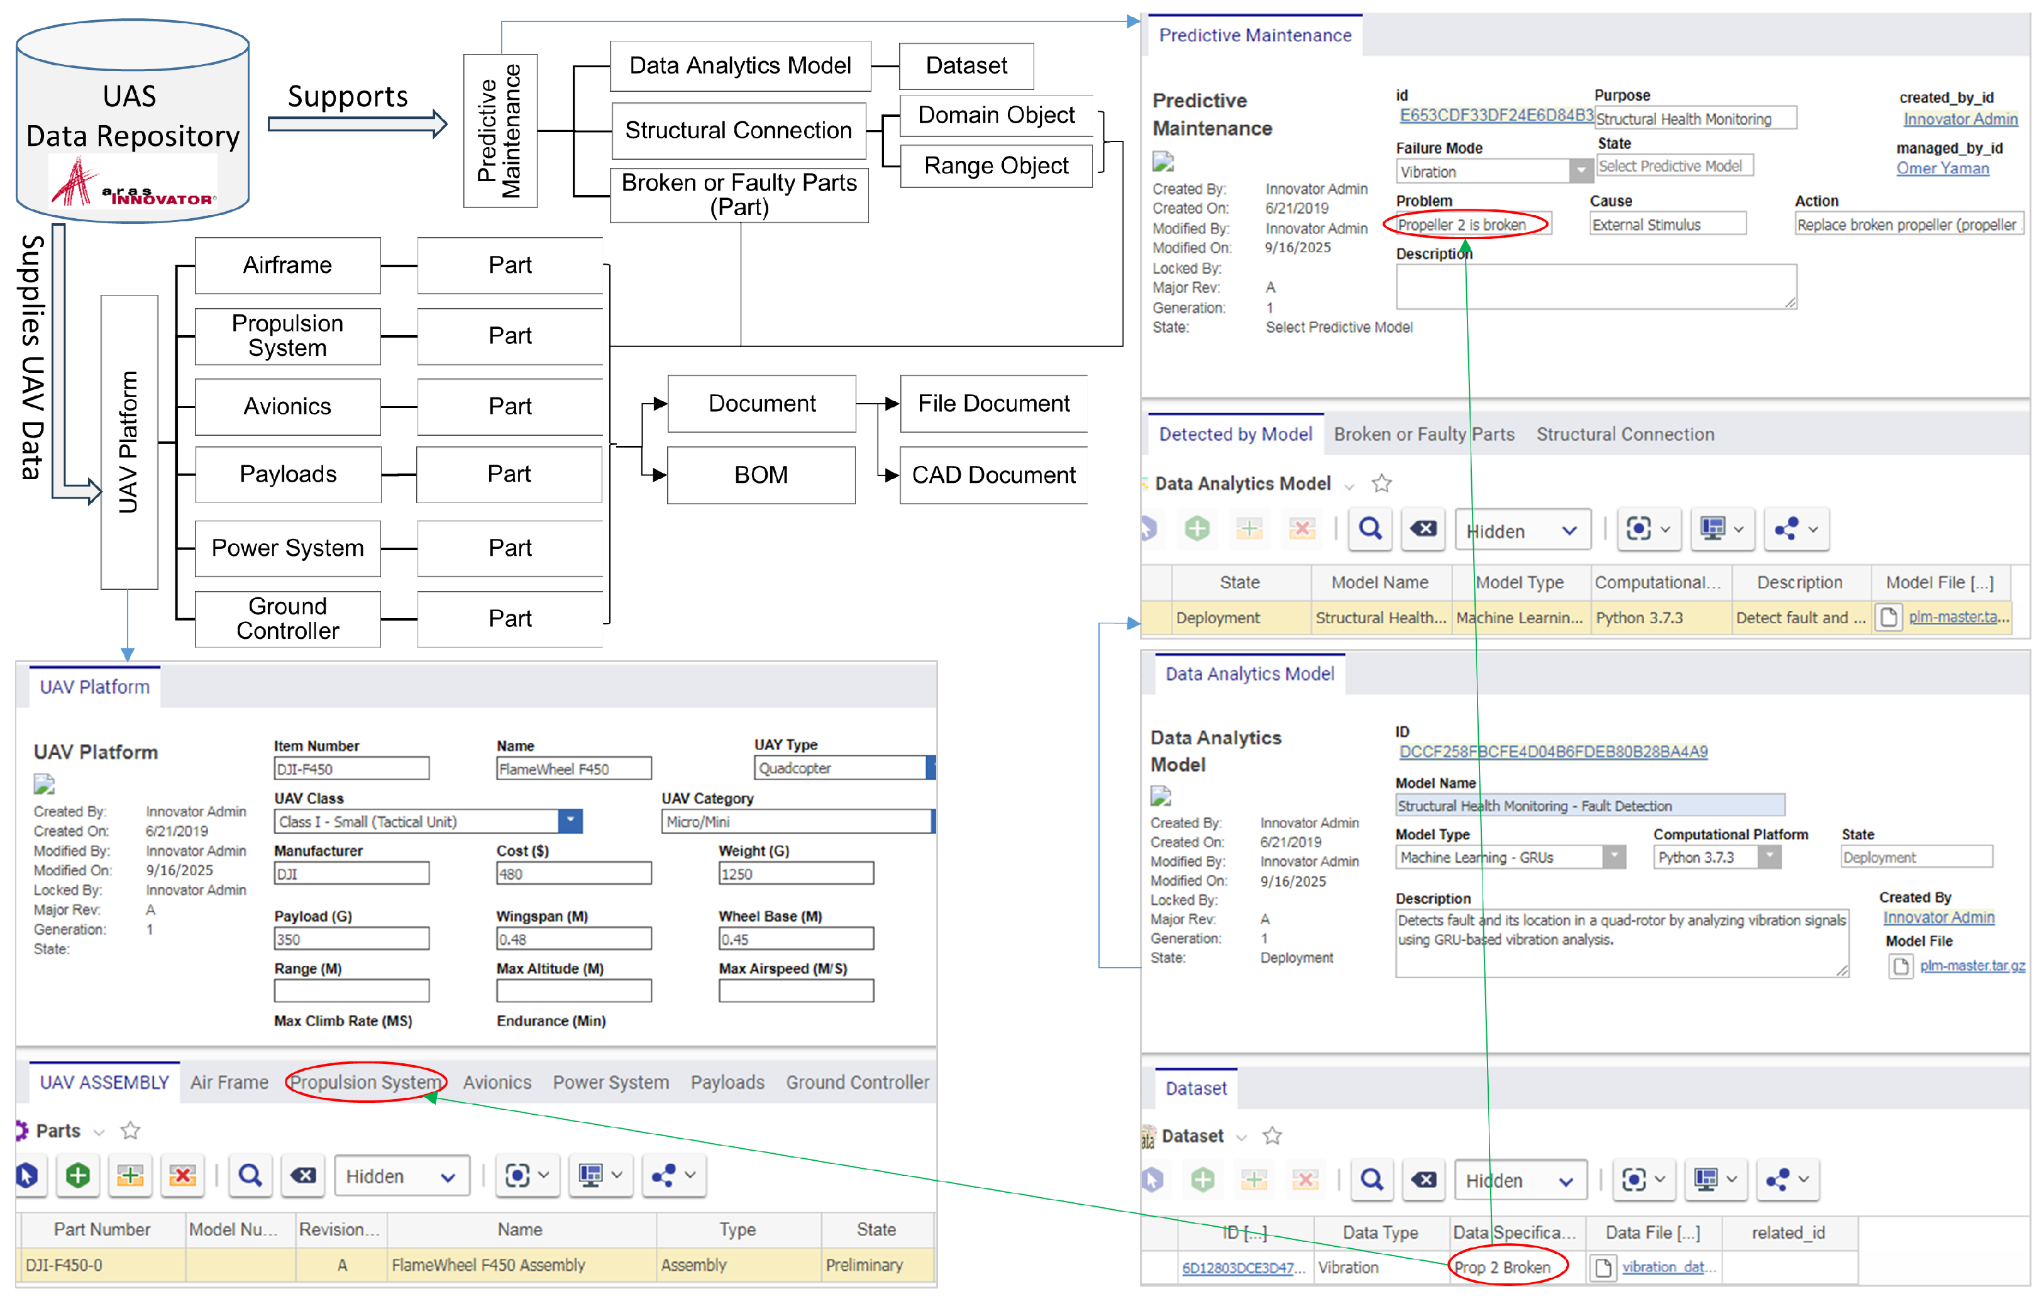The height and width of the screenshot is (1306, 2044).
Task: Select the DJI-F450-0 assembly row
Action: pyautogui.click(x=102, y=1264)
